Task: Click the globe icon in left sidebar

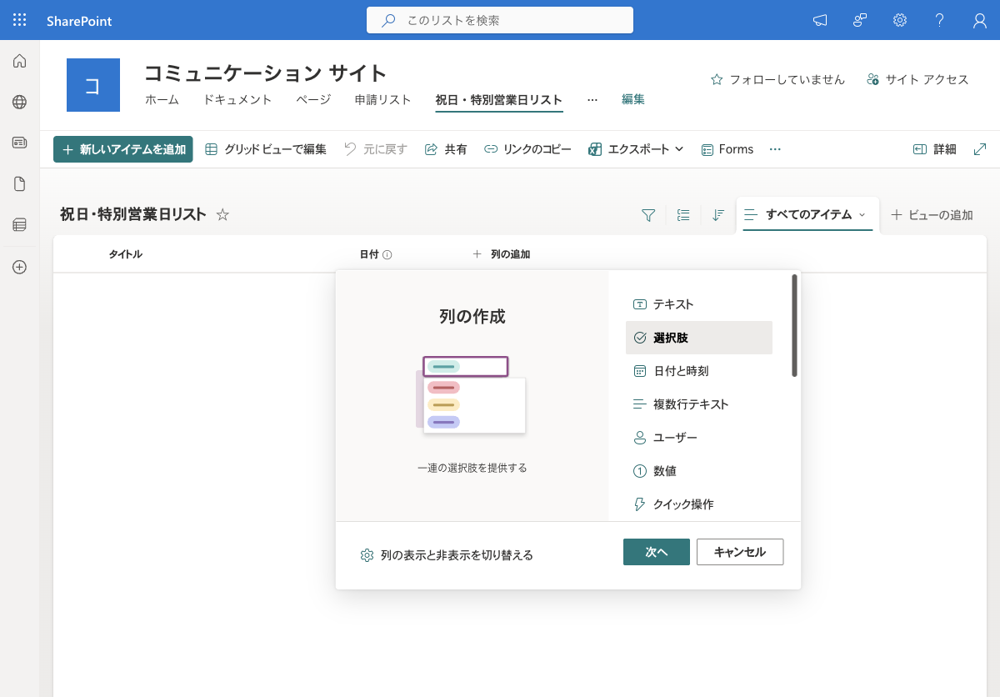Action: [19, 102]
